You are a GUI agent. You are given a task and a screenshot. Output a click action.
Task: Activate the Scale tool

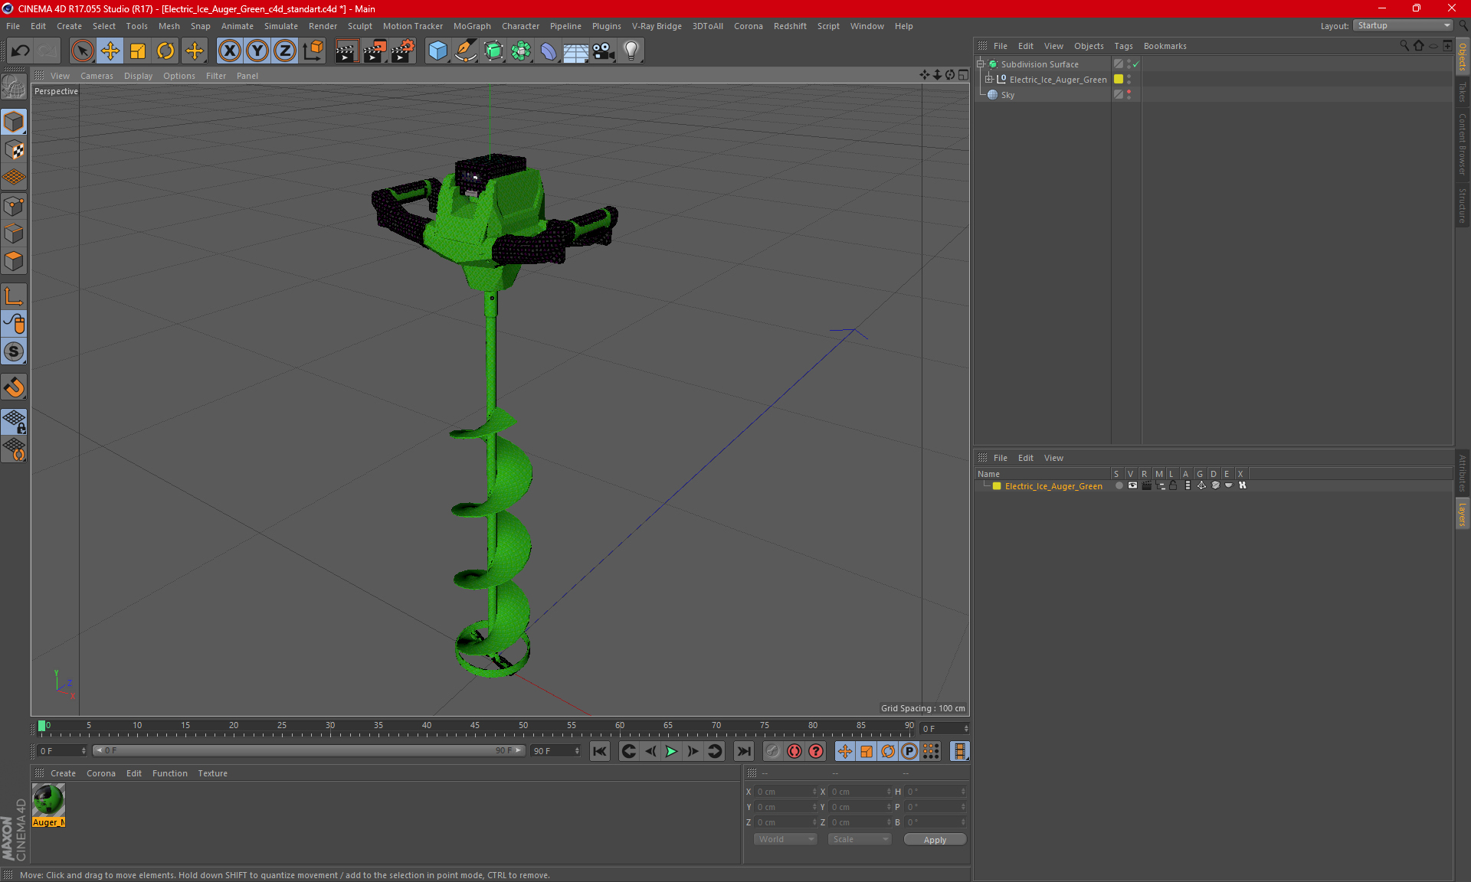pyautogui.click(x=138, y=51)
